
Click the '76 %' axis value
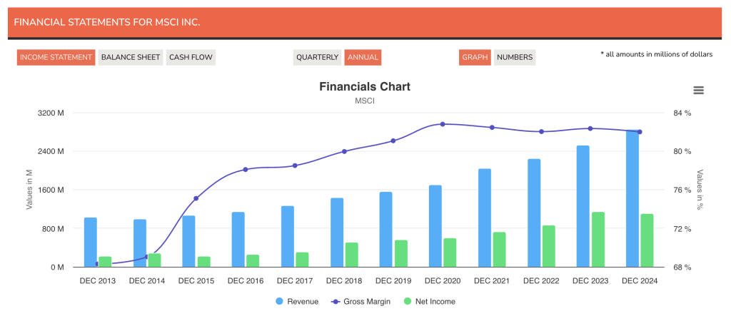click(x=682, y=190)
